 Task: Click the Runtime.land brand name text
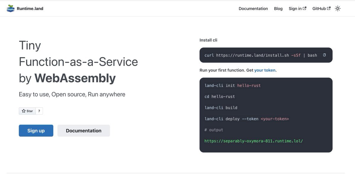[x=30, y=9]
